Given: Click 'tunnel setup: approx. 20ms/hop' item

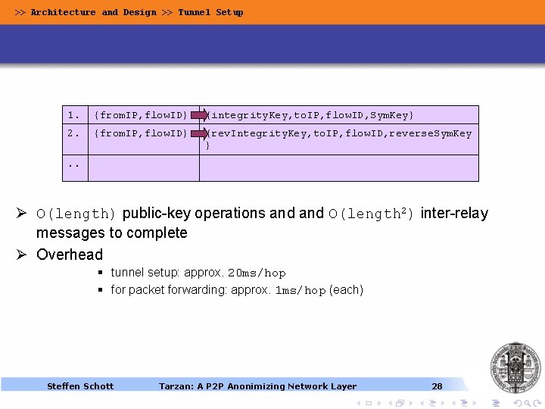Looking at the screenshot, I should point(198,273).
